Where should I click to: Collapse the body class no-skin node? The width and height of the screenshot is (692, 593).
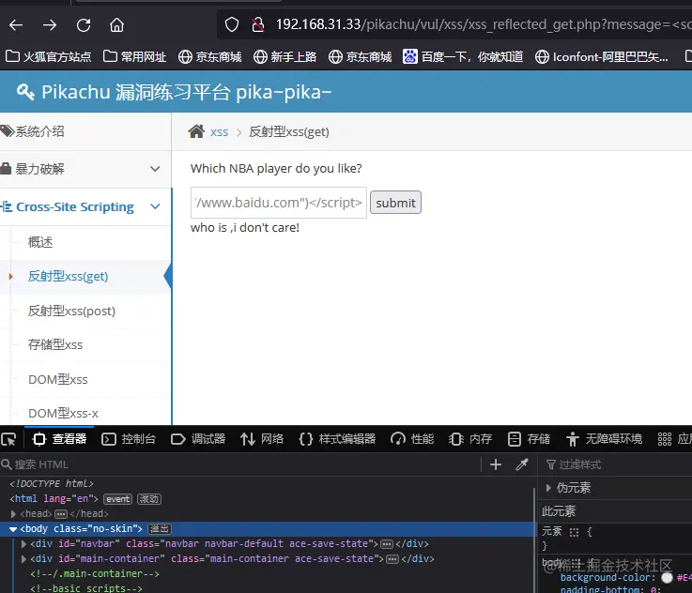[13, 528]
